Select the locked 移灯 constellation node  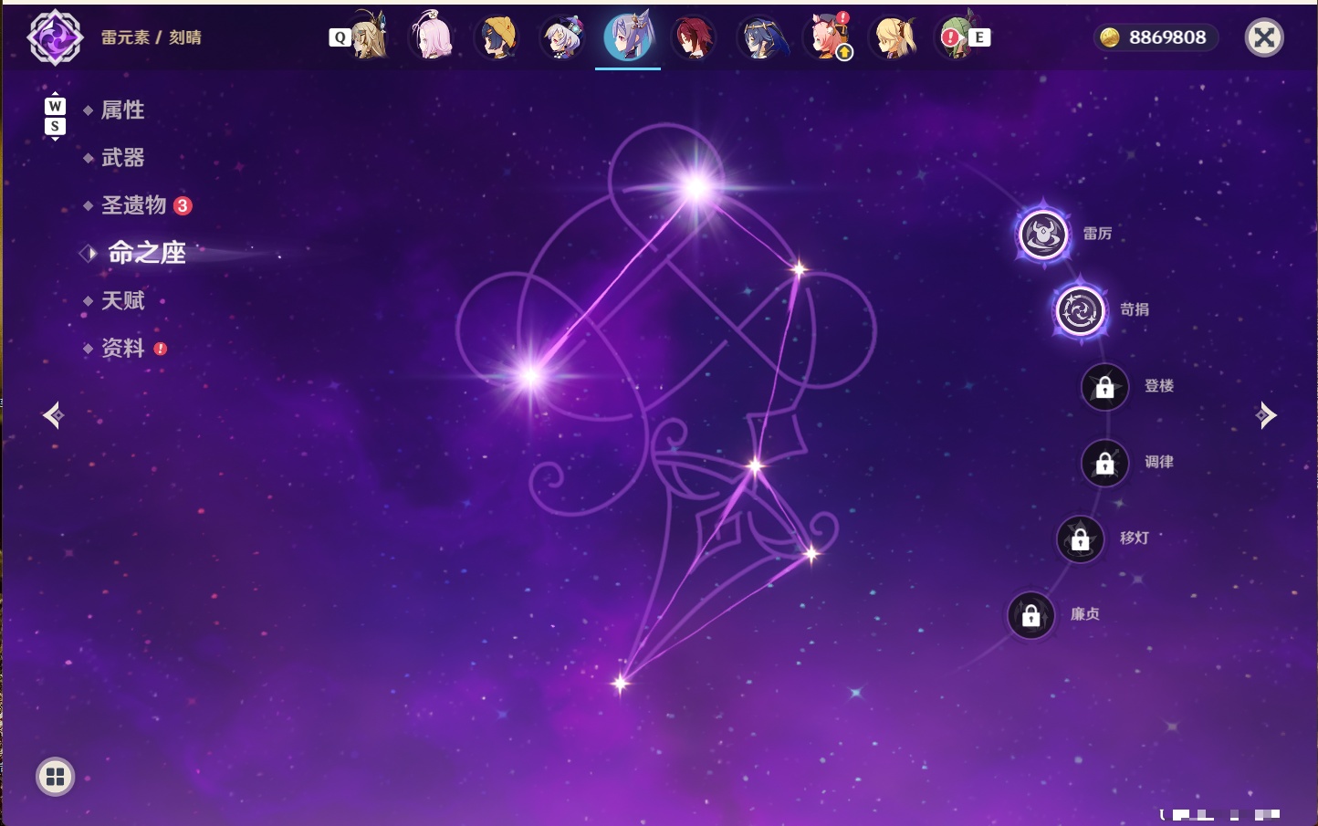(x=1080, y=539)
